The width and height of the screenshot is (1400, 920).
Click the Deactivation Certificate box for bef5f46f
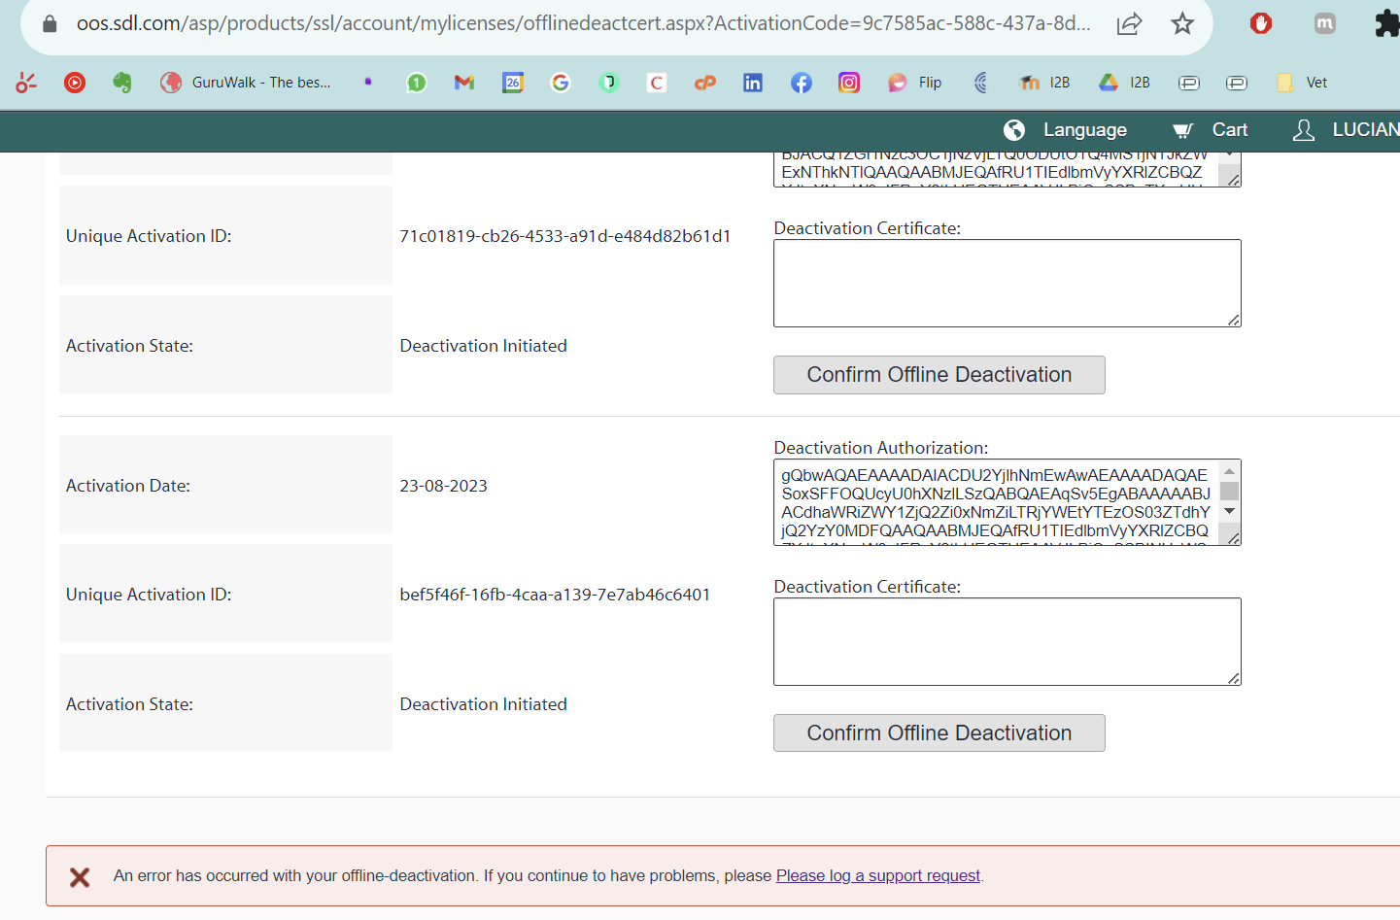[1007, 642]
